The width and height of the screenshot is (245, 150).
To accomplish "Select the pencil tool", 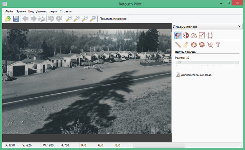I will (178, 45).
